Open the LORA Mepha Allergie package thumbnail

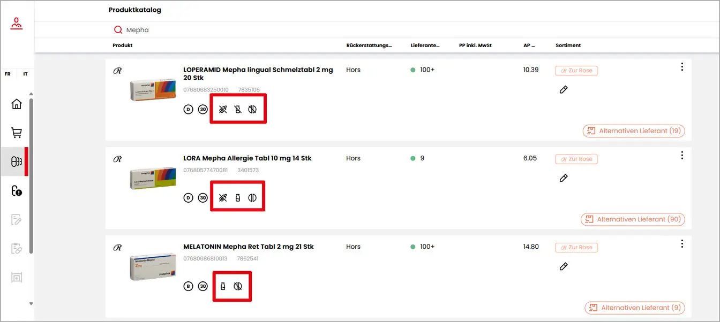click(153, 178)
